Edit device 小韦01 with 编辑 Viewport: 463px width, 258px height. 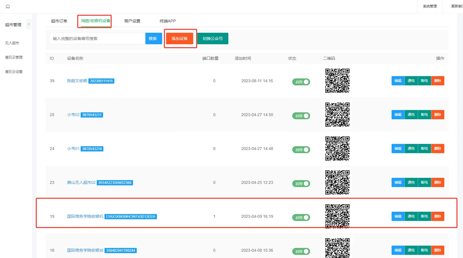tap(398, 149)
